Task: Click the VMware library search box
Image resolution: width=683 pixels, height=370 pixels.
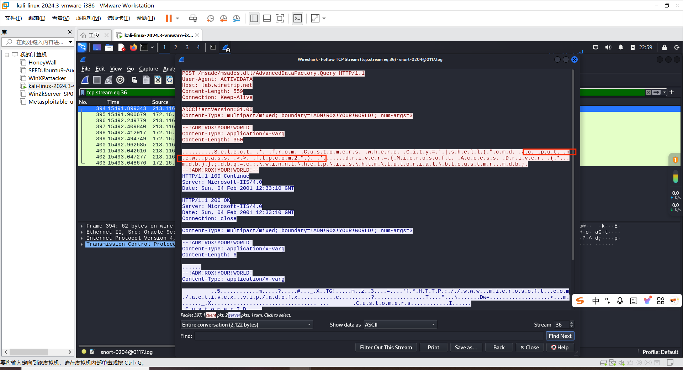Action: coord(38,42)
